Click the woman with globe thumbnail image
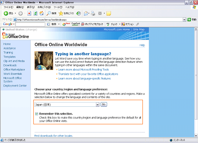Viewport: 198px width, 143px height. [x=44, y=61]
